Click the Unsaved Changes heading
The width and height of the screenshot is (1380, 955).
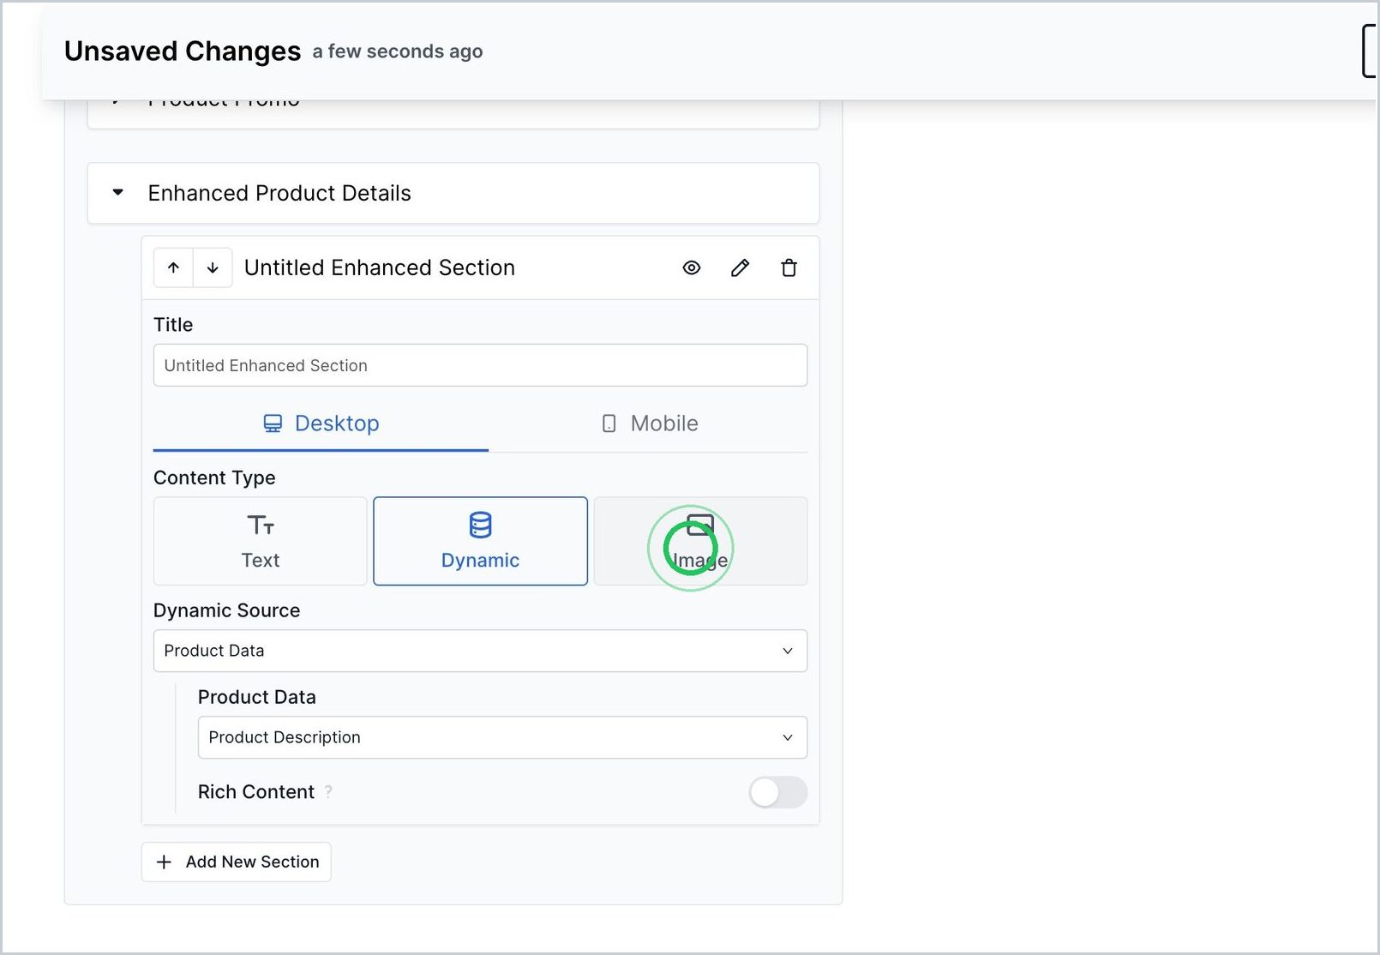pyautogui.click(x=183, y=51)
